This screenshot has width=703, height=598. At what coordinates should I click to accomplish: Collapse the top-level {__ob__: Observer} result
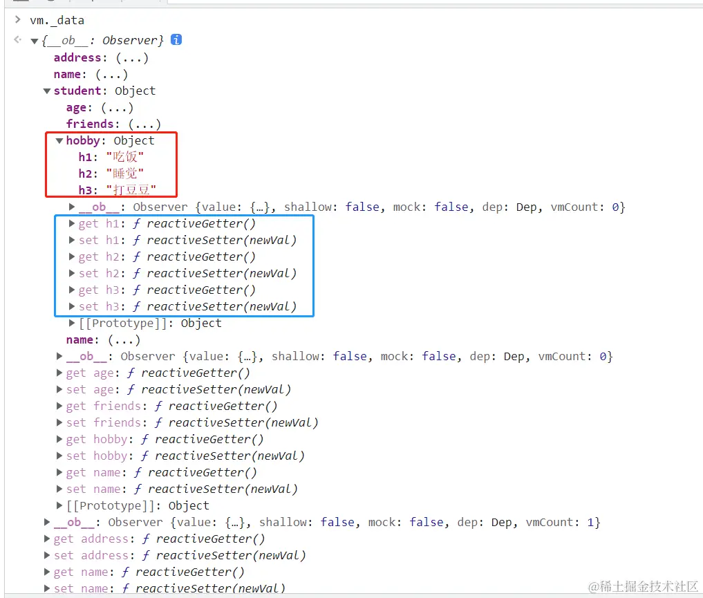click(33, 40)
